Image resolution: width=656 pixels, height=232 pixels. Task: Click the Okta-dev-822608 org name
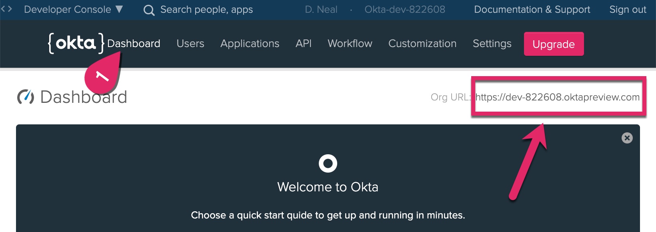coord(404,10)
